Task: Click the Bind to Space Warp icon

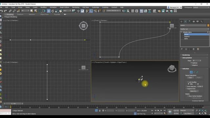Action: (x=18, y=11)
